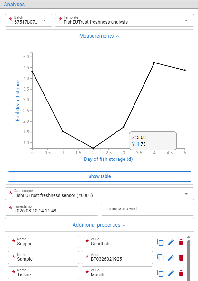
Task: Collapse the Additional properties section
Action: tap(100, 225)
